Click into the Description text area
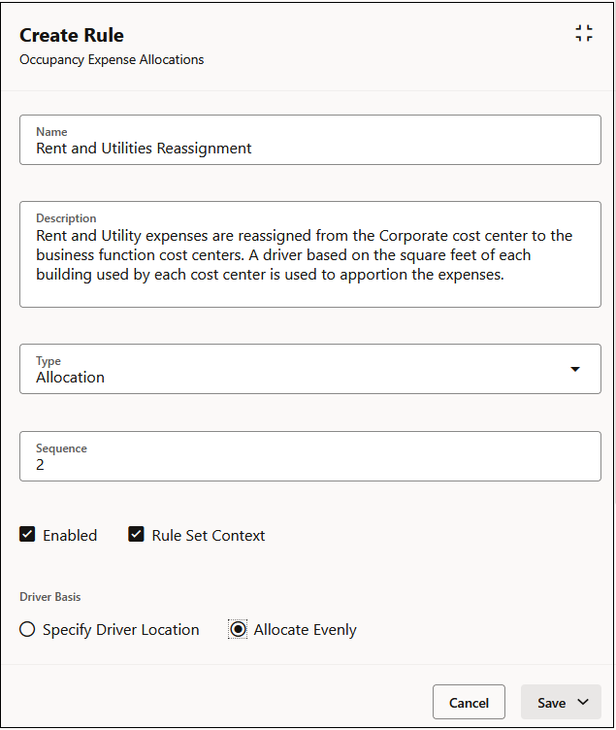Viewport: 616px width, 730px height. pos(310,254)
